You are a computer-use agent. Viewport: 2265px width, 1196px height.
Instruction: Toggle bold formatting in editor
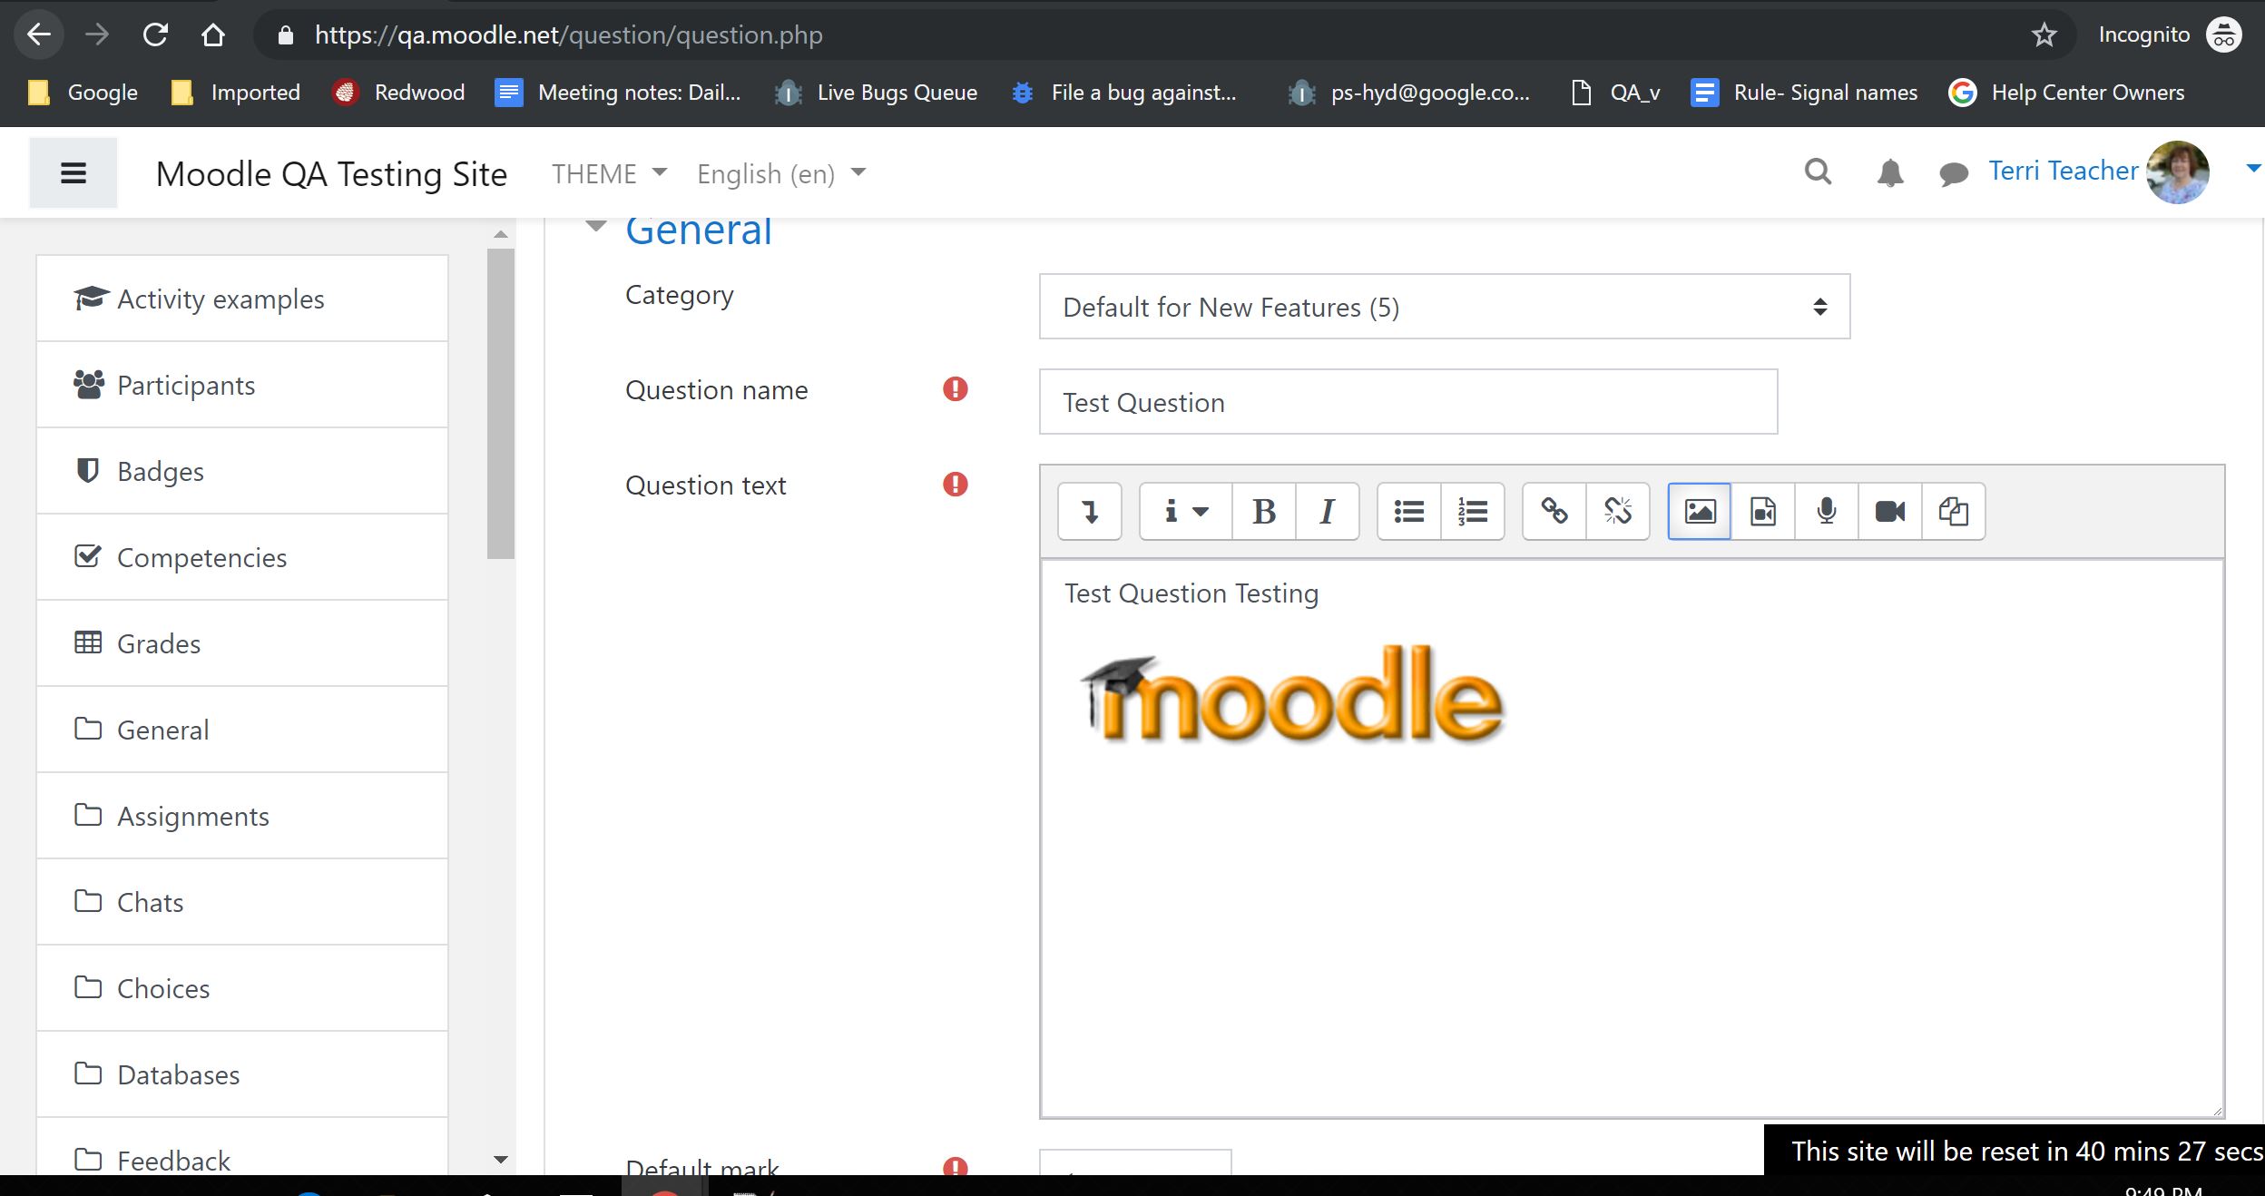1264,512
